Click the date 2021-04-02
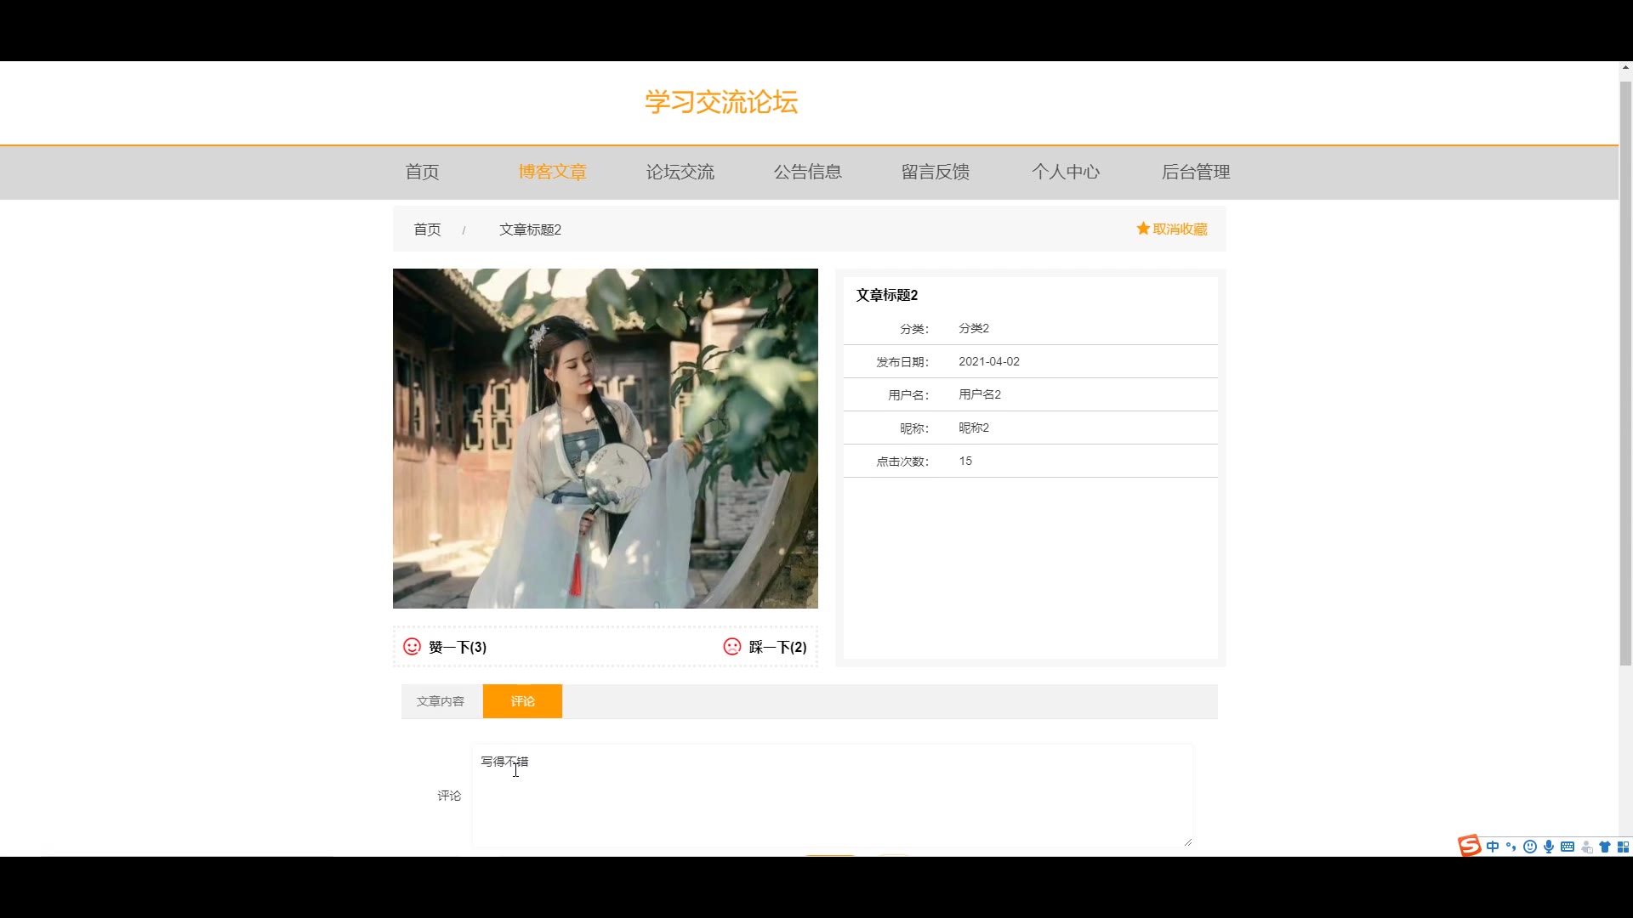This screenshot has height=918, width=1633. tap(989, 361)
